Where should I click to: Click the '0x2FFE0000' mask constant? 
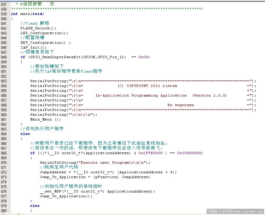(x=150, y=153)
